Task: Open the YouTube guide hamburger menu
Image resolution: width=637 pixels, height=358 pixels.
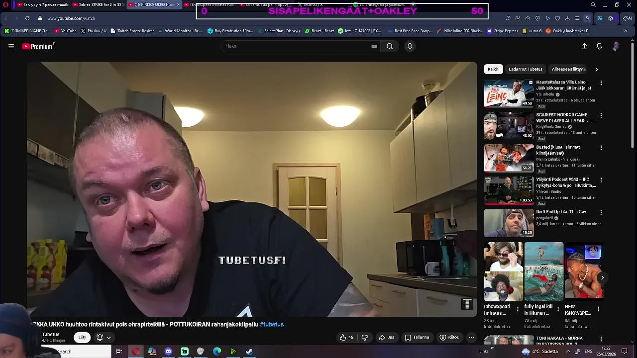Action: pyautogui.click(x=11, y=46)
